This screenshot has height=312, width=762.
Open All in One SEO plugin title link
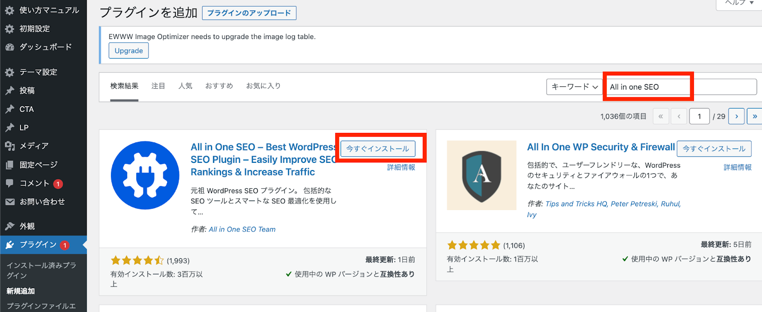coord(263,160)
